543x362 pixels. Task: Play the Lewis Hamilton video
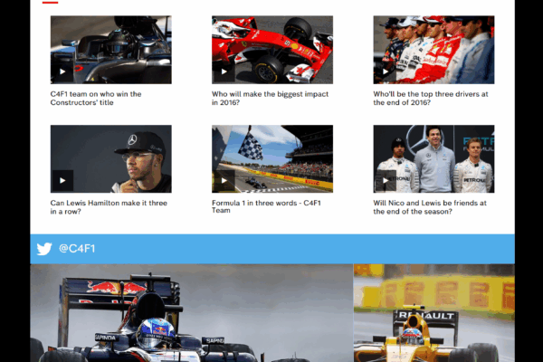click(62, 180)
